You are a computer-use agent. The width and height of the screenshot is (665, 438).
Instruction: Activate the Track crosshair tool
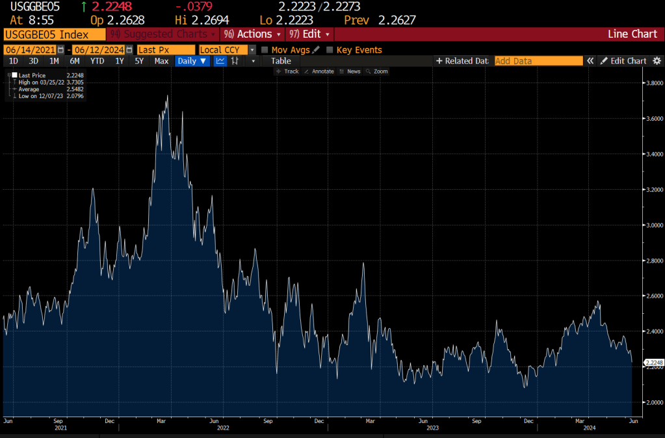[287, 71]
